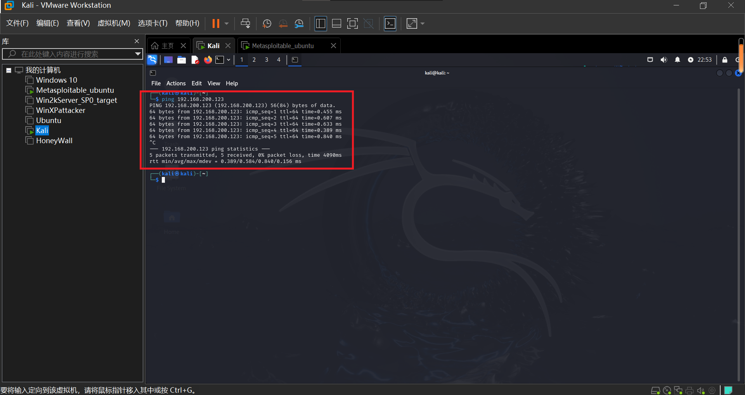
Task: Click the Kali power manager icon
Action: 691,60
